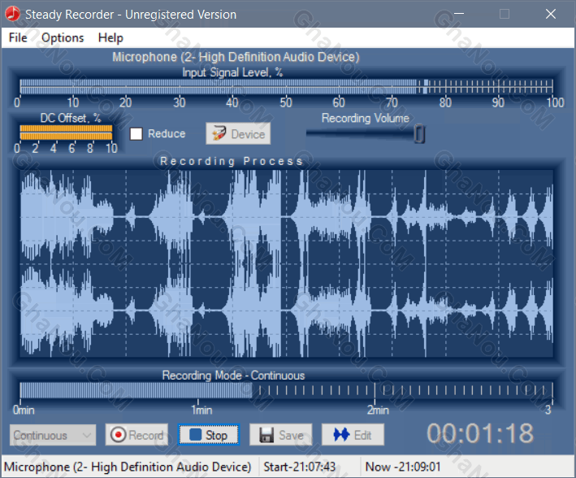Click the Steady Recorder app icon in title bar
This screenshot has height=478, width=576.
(x=12, y=14)
